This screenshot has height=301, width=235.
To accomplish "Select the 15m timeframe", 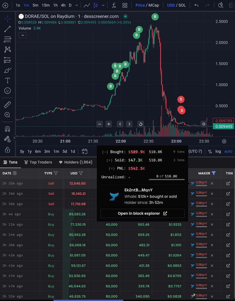I will [46, 5].
